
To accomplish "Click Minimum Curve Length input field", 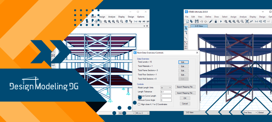I will click(166, 96).
